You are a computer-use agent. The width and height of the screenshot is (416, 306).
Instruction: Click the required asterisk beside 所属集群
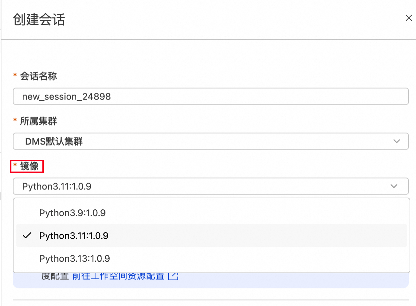pos(15,121)
